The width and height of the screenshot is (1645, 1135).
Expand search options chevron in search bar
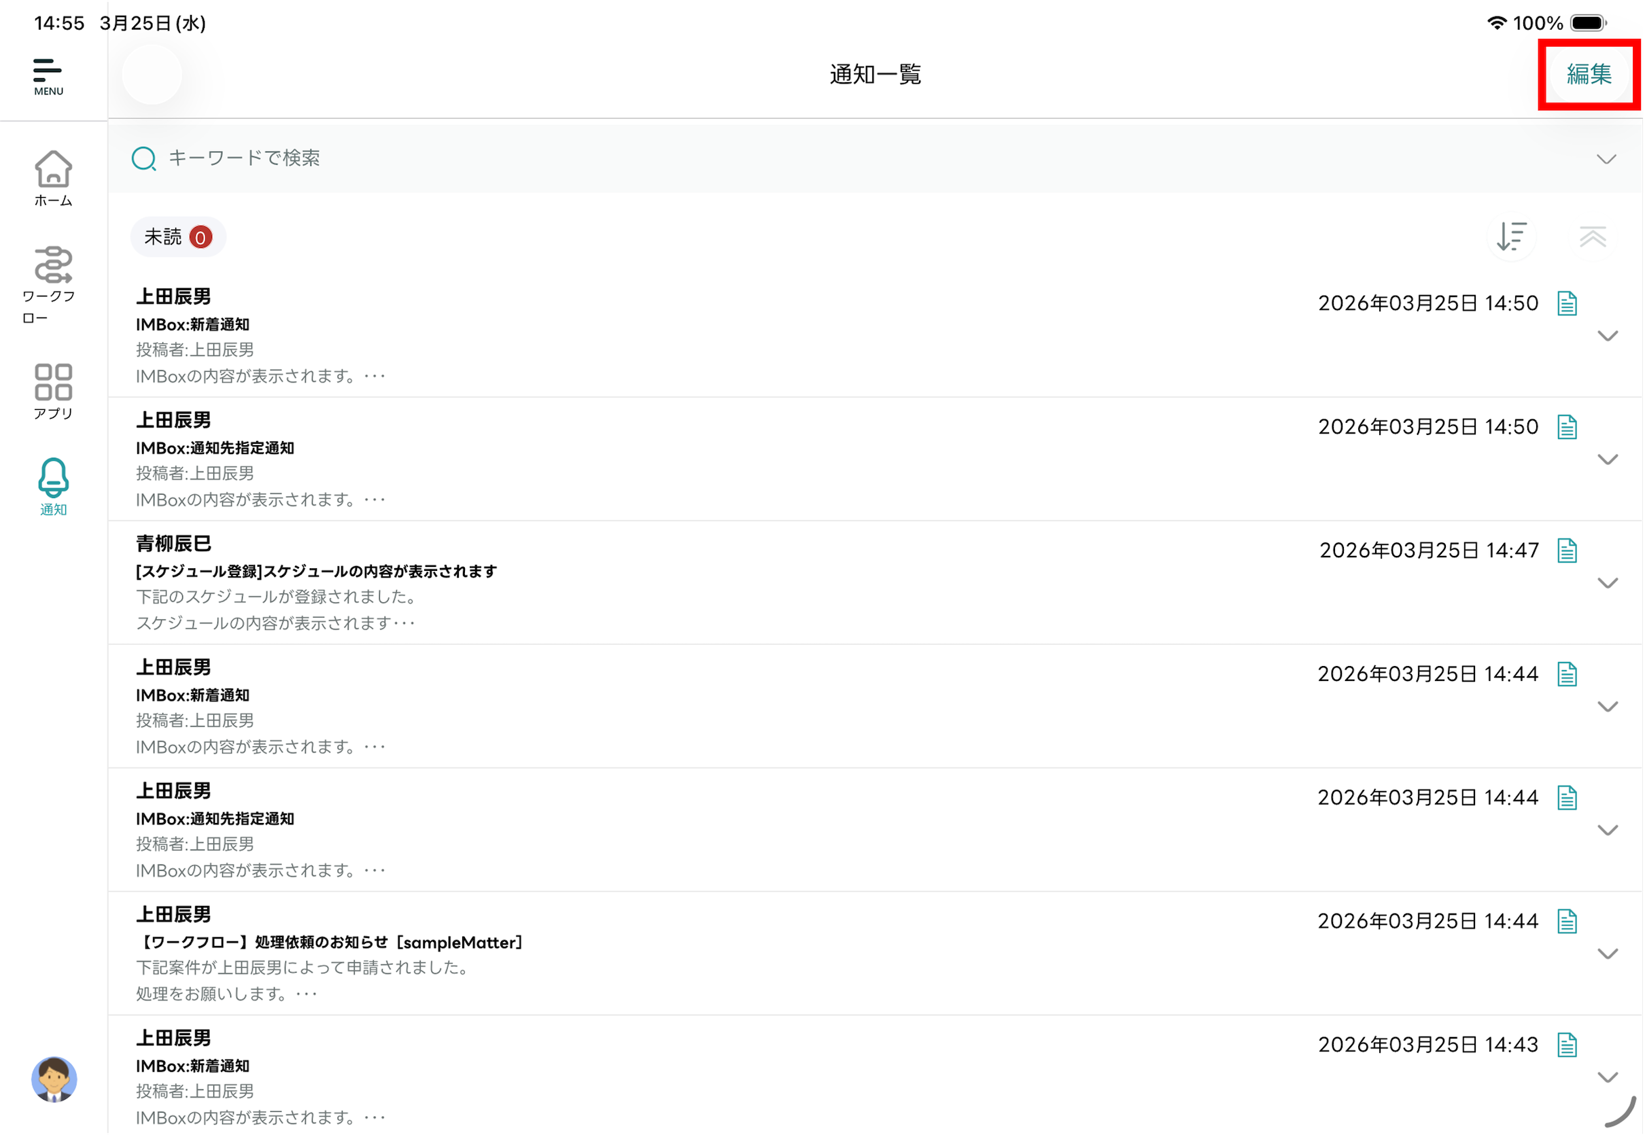pos(1606,158)
